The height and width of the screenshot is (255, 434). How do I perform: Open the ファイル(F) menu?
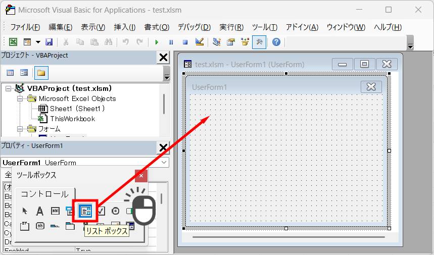point(25,27)
